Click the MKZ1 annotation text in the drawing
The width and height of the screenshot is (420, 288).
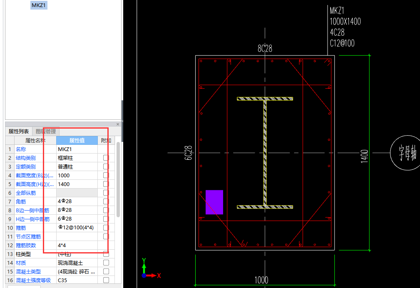pos(337,11)
